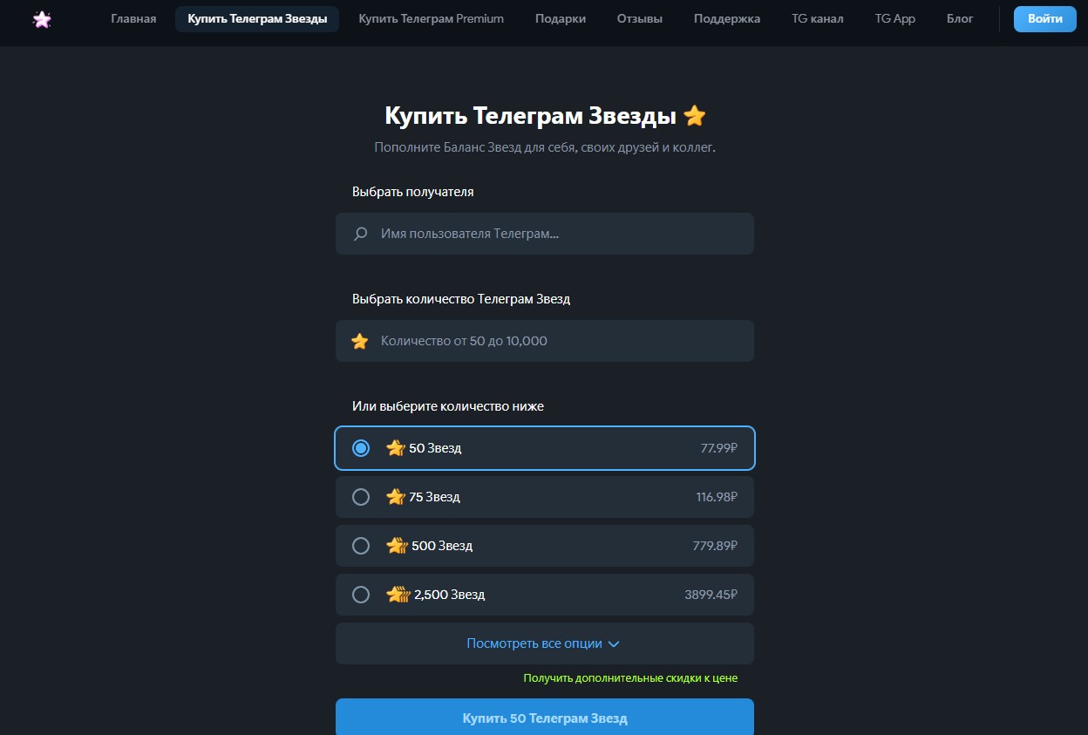This screenshot has height=735, width=1088.
Task: Select the 50 Звезд radio button
Action: [x=361, y=448]
